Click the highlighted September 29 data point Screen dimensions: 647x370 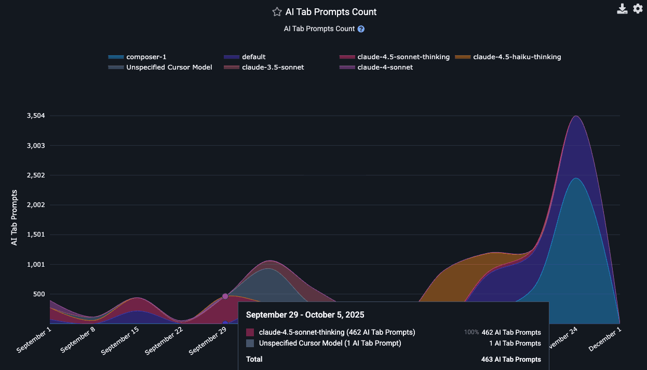[225, 296]
